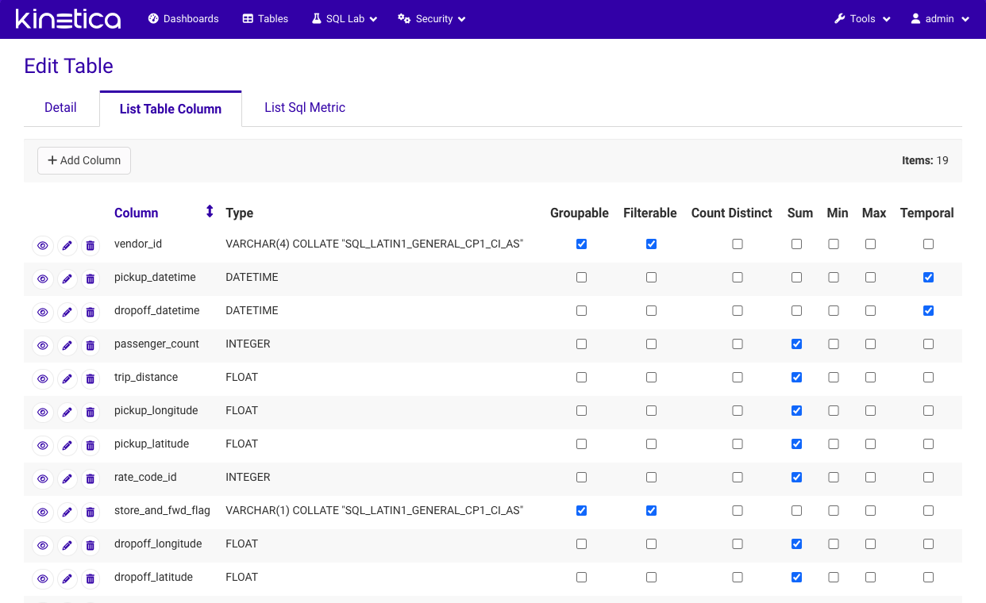
Task: Click the pencil icon for dropoff_latitude
Action: coord(67,579)
